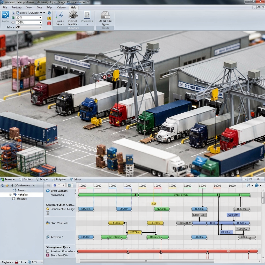Screen dimensions: 265x265
Task: Toggle the Auedurtofoncediond checkbox under Shourgiouers Quts
Action: coord(48,251)
